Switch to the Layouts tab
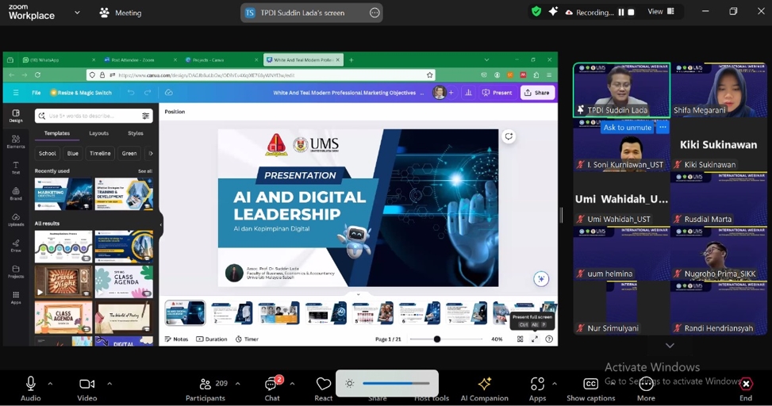 [x=98, y=133]
